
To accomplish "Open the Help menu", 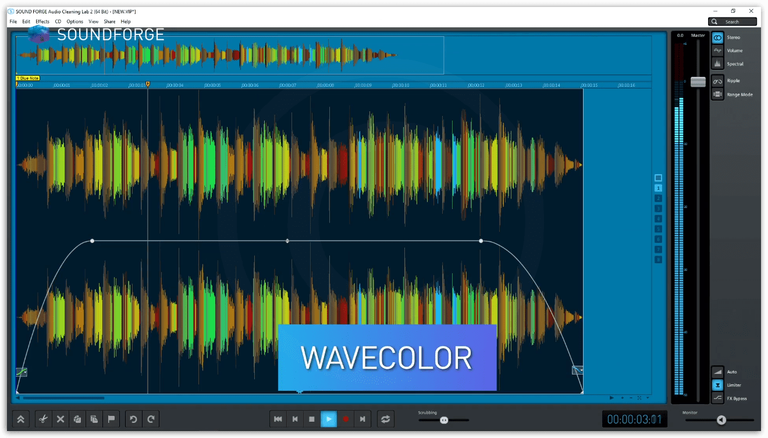I will pos(126,22).
